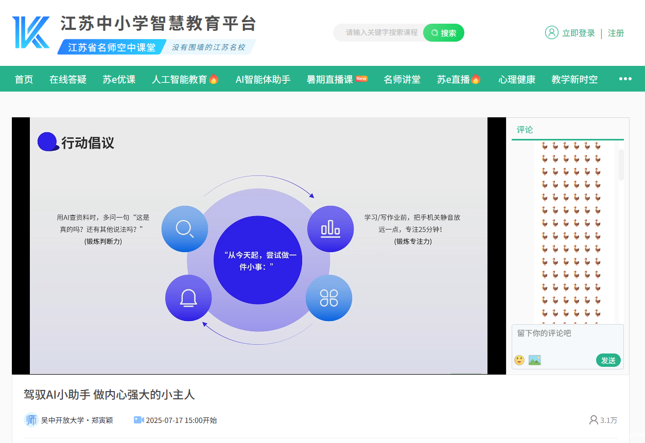Image resolution: width=645 pixels, height=443 pixels.
Task: Click the video camera icon near start time
Action: tap(138, 420)
